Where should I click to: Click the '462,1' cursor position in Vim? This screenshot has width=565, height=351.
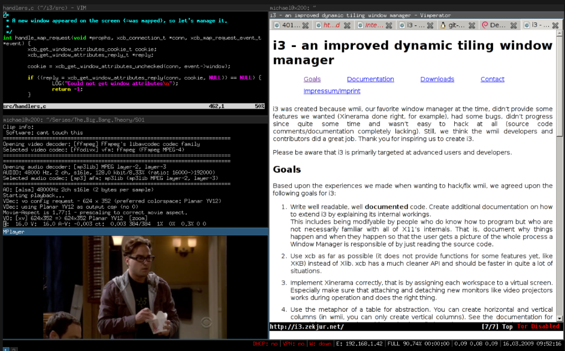217,106
